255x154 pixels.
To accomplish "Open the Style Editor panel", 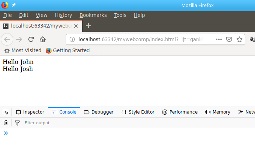I will click(x=138, y=112).
